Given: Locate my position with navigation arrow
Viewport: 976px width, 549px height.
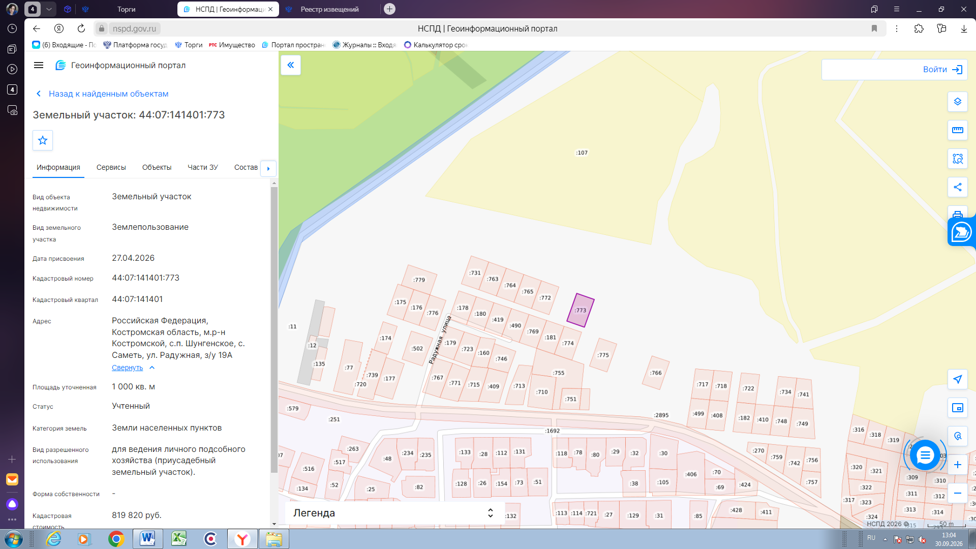Looking at the screenshot, I should tap(958, 379).
